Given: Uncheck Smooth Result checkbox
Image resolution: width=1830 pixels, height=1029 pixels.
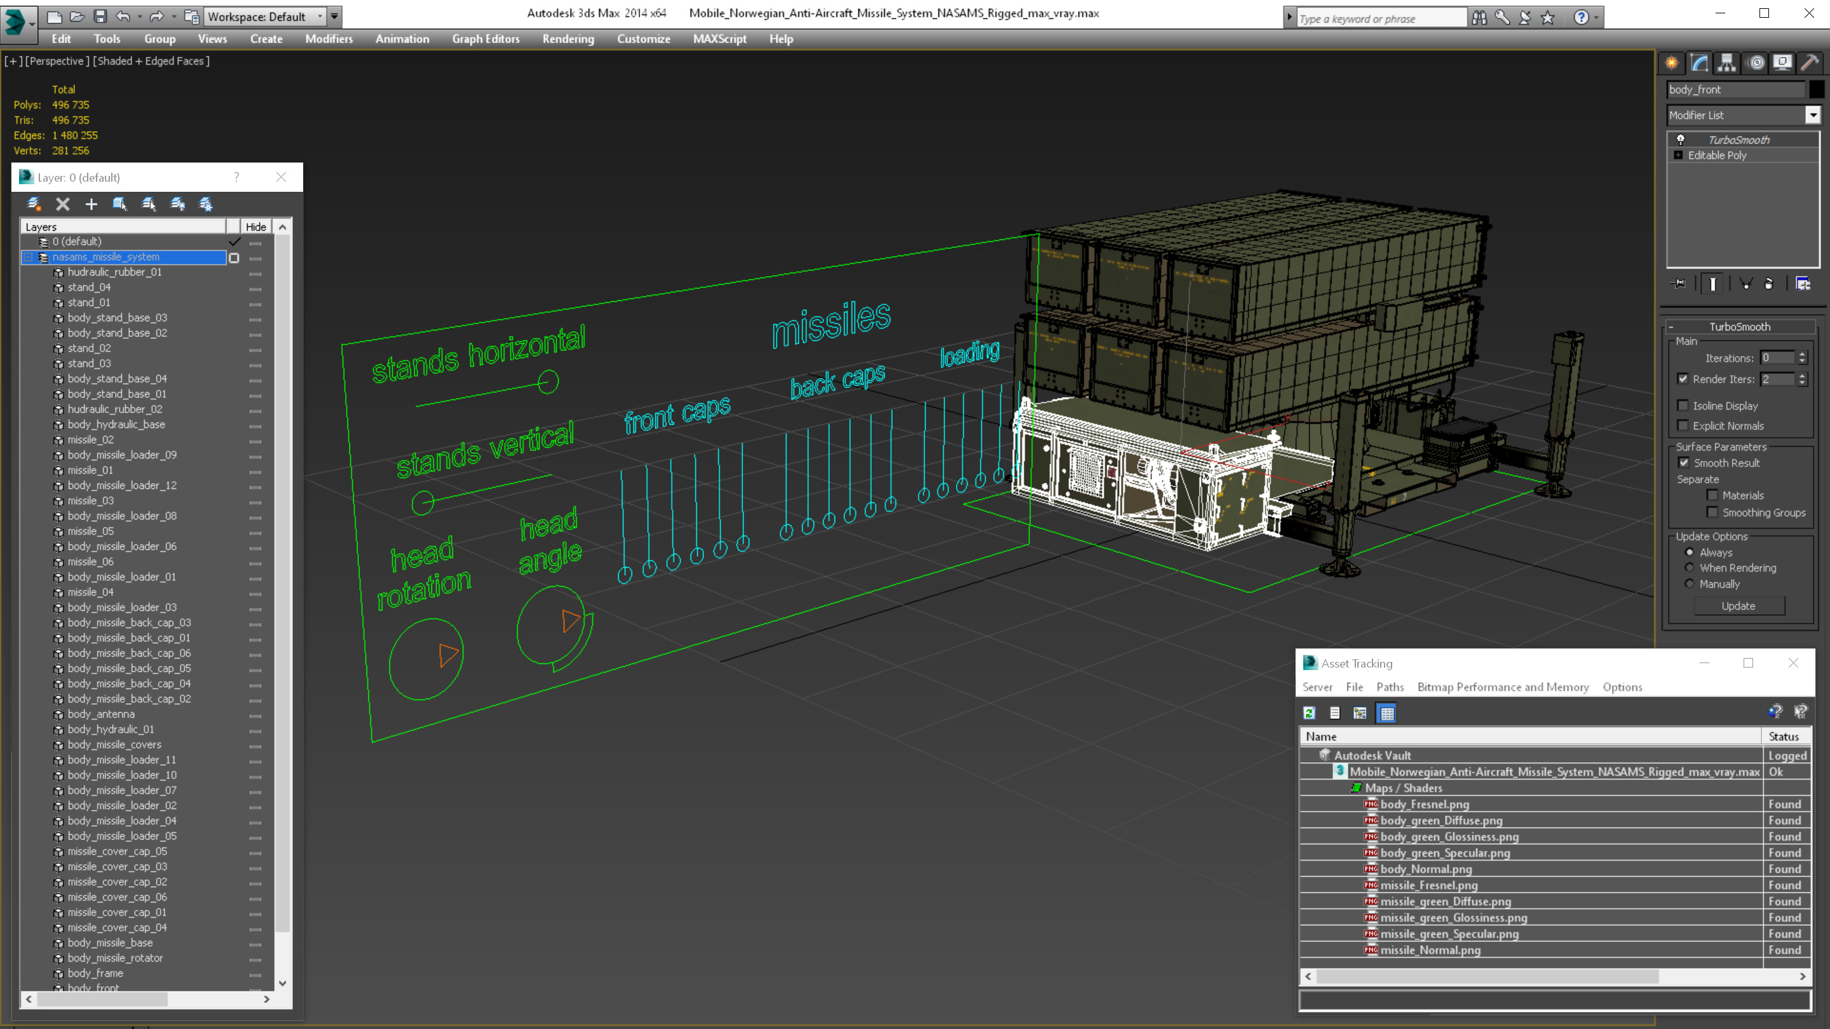Looking at the screenshot, I should click(1684, 463).
